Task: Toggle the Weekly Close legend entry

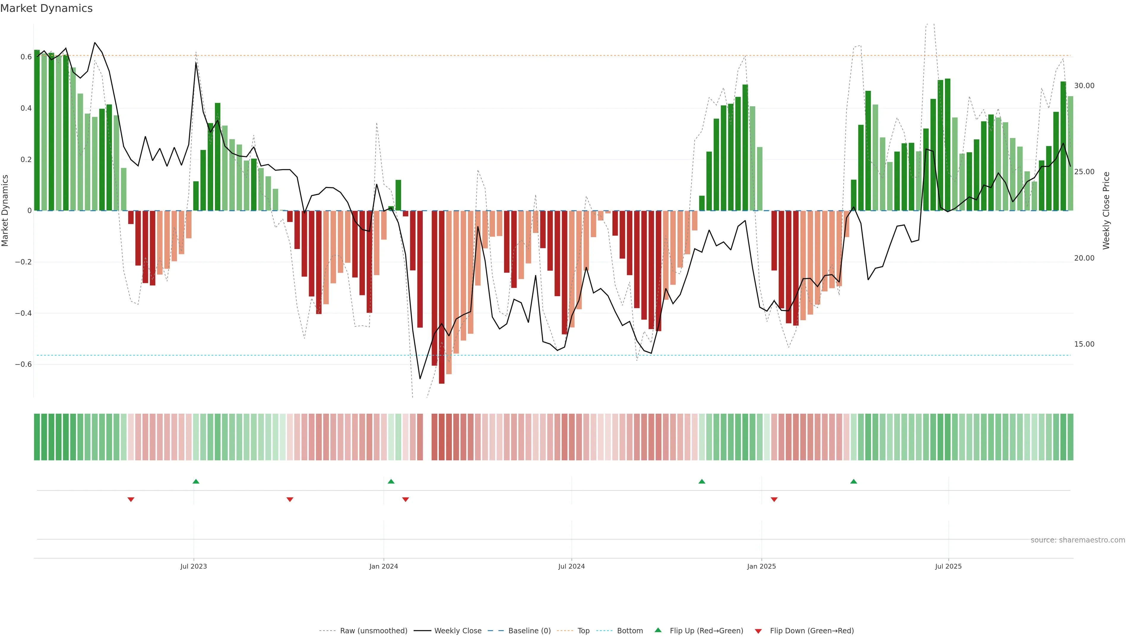Action: click(x=457, y=631)
